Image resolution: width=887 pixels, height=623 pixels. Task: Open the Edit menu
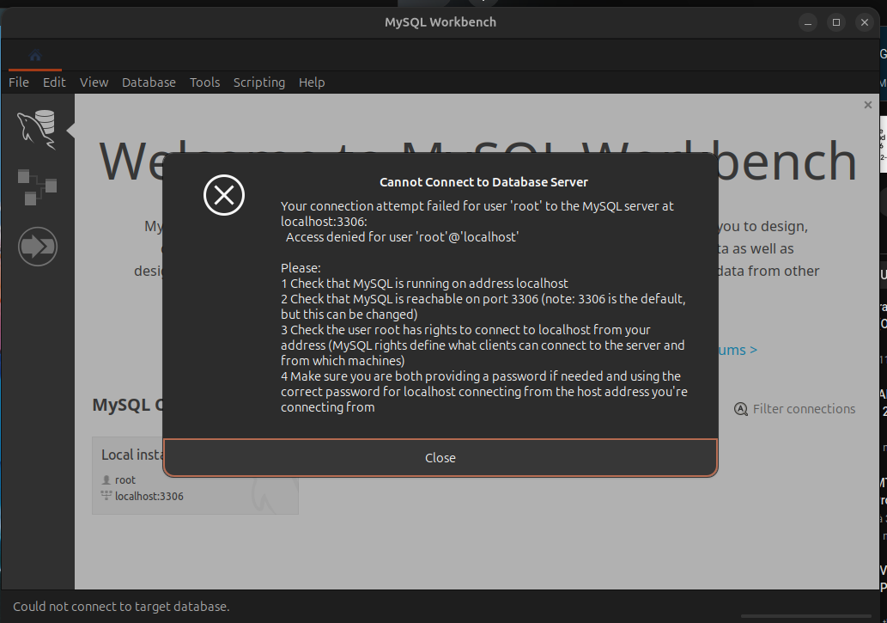tap(54, 82)
